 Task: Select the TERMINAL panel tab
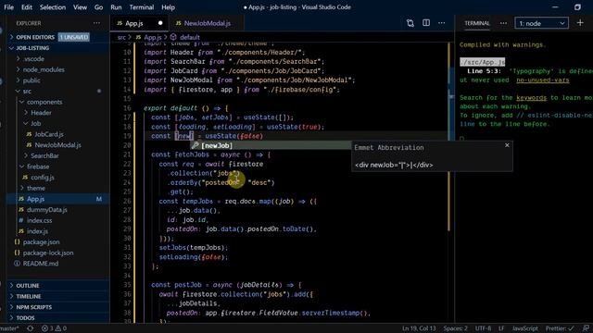tap(477, 23)
